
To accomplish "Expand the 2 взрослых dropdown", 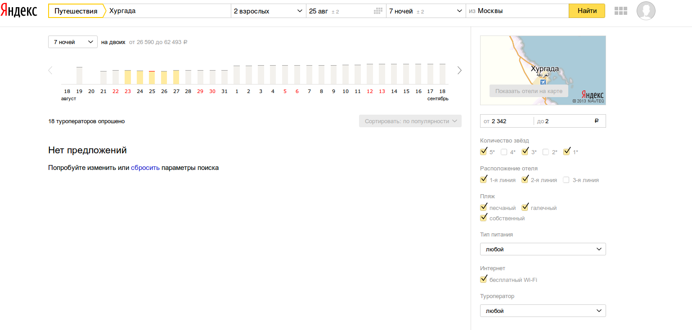I will [268, 11].
